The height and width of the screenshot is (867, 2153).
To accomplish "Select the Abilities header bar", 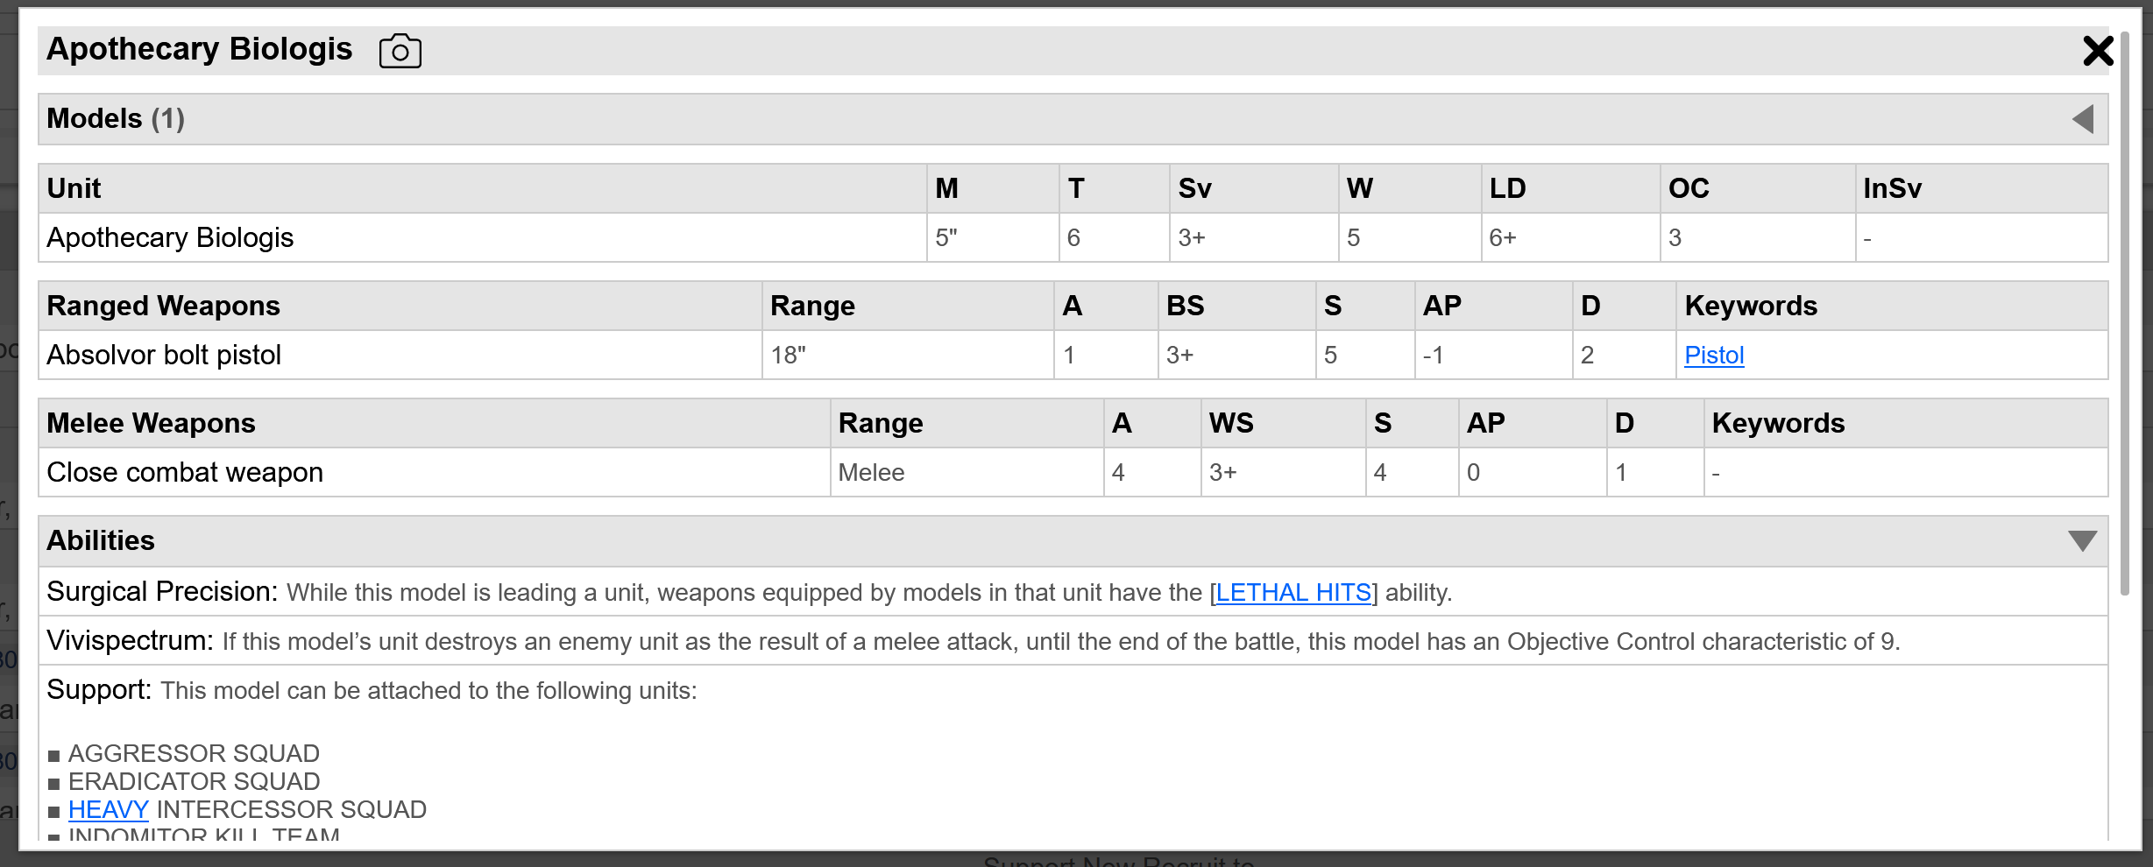I will click(1073, 540).
